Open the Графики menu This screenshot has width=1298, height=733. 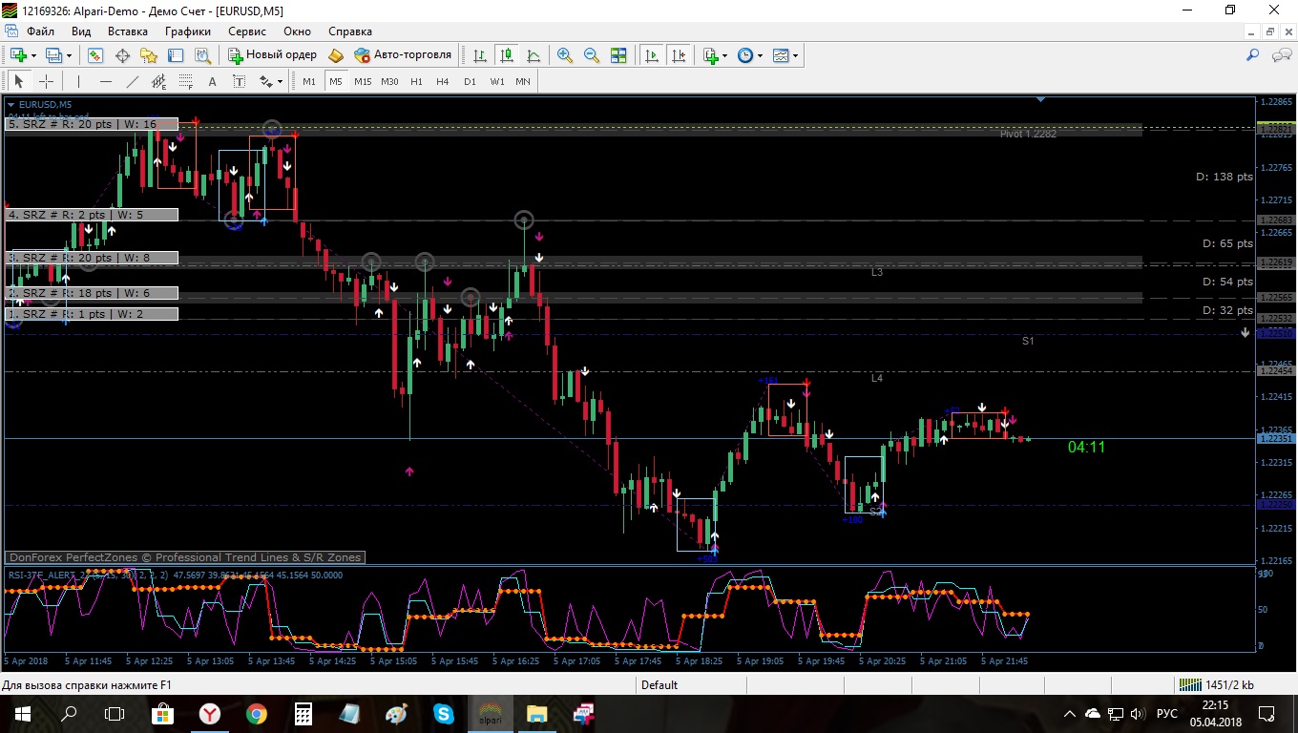tap(188, 31)
